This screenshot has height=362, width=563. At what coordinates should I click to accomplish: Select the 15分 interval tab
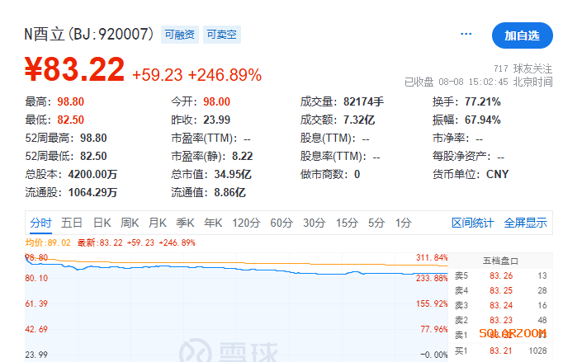pyautogui.click(x=347, y=223)
